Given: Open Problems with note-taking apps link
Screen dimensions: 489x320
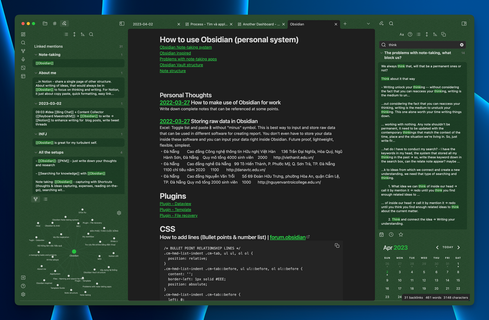Looking at the screenshot, I should point(188,59).
